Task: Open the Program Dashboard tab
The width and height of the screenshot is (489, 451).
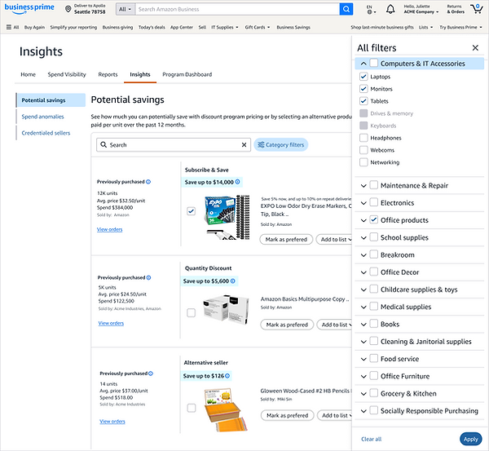Action: tap(187, 74)
